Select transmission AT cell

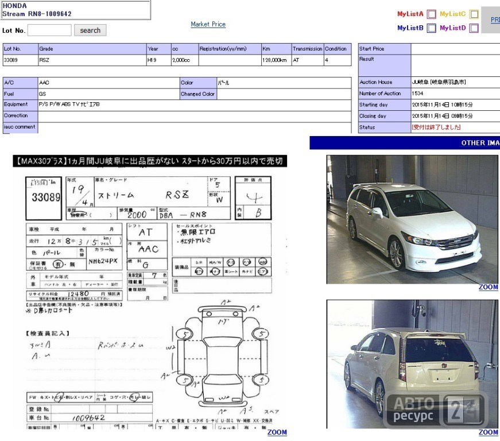307,60
